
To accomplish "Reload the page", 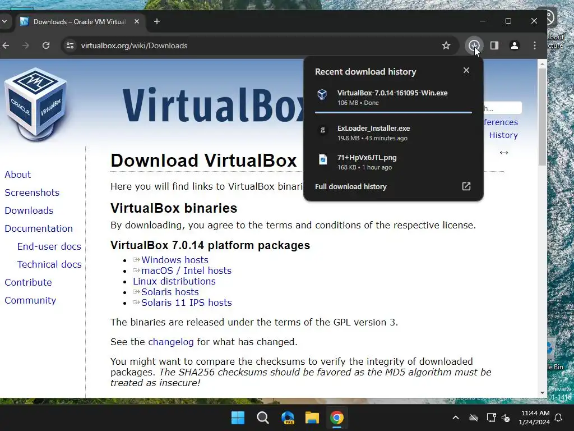I will point(46,45).
